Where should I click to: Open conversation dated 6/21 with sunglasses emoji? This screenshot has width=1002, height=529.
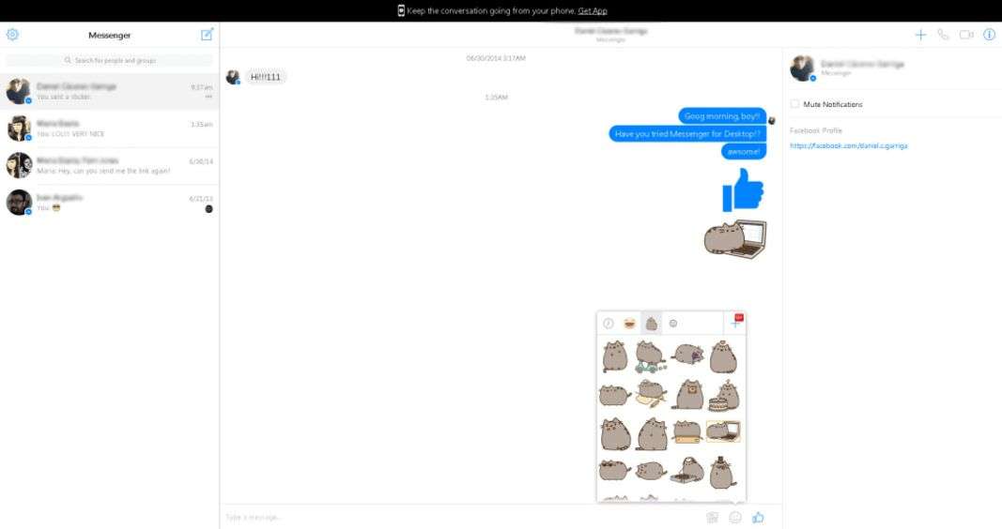click(109, 203)
